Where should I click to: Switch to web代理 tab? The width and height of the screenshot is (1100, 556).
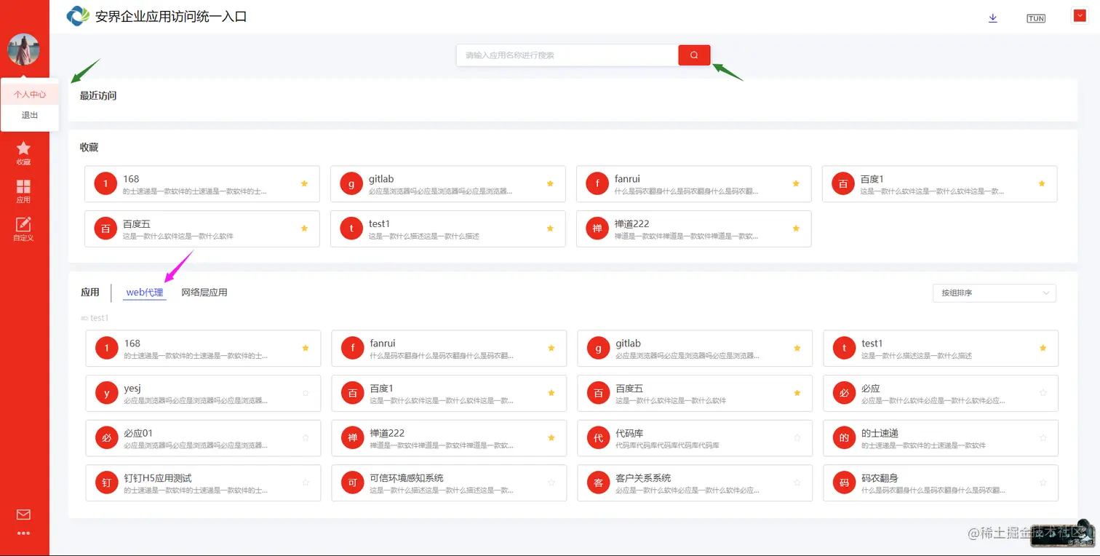pyautogui.click(x=145, y=293)
